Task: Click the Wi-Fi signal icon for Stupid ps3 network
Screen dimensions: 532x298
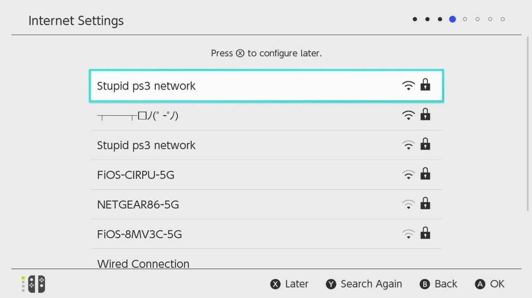Action: click(408, 85)
